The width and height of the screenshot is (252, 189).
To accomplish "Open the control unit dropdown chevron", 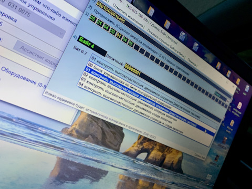I will coord(61,33).
